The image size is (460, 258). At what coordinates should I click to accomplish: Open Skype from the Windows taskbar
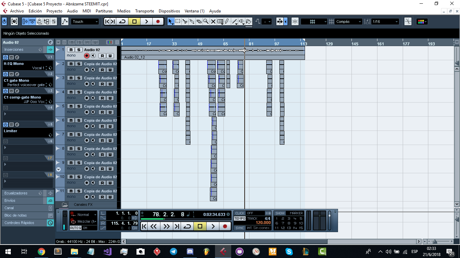point(289,251)
